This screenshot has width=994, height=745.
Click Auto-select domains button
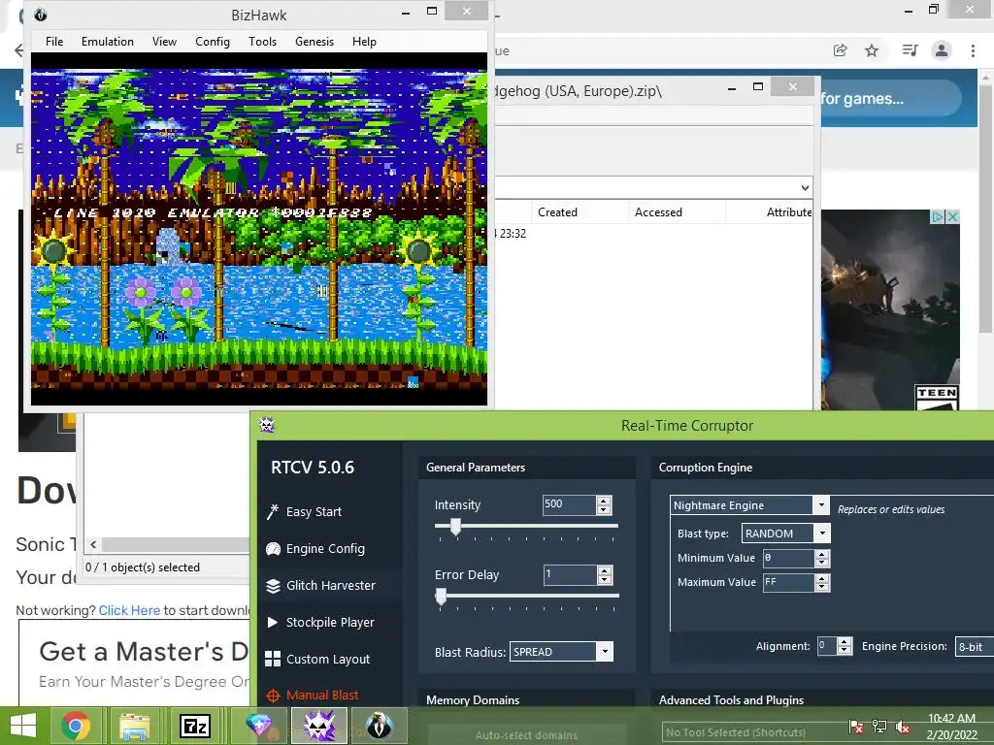[526, 735]
